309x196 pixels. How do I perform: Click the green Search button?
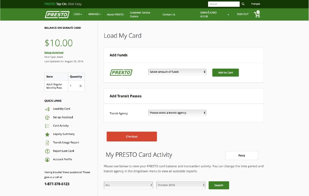[x=219, y=185]
